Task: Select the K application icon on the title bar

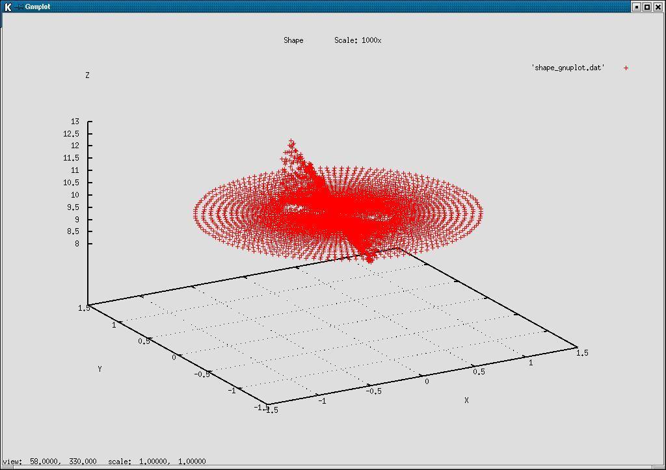Action: coord(9,7)
